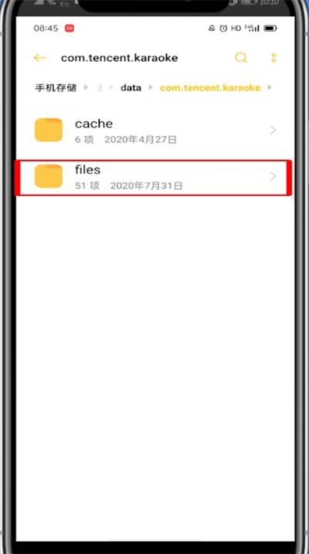This screenshot has width=309, height=554.
Task: Select com.tencent.karaoke breadcrumb item
Action: 210,88
